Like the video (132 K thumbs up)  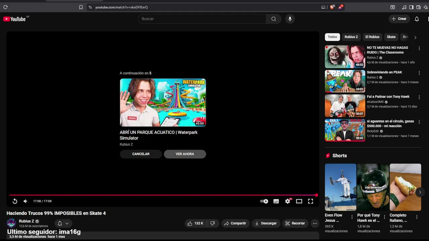[195, 223]
